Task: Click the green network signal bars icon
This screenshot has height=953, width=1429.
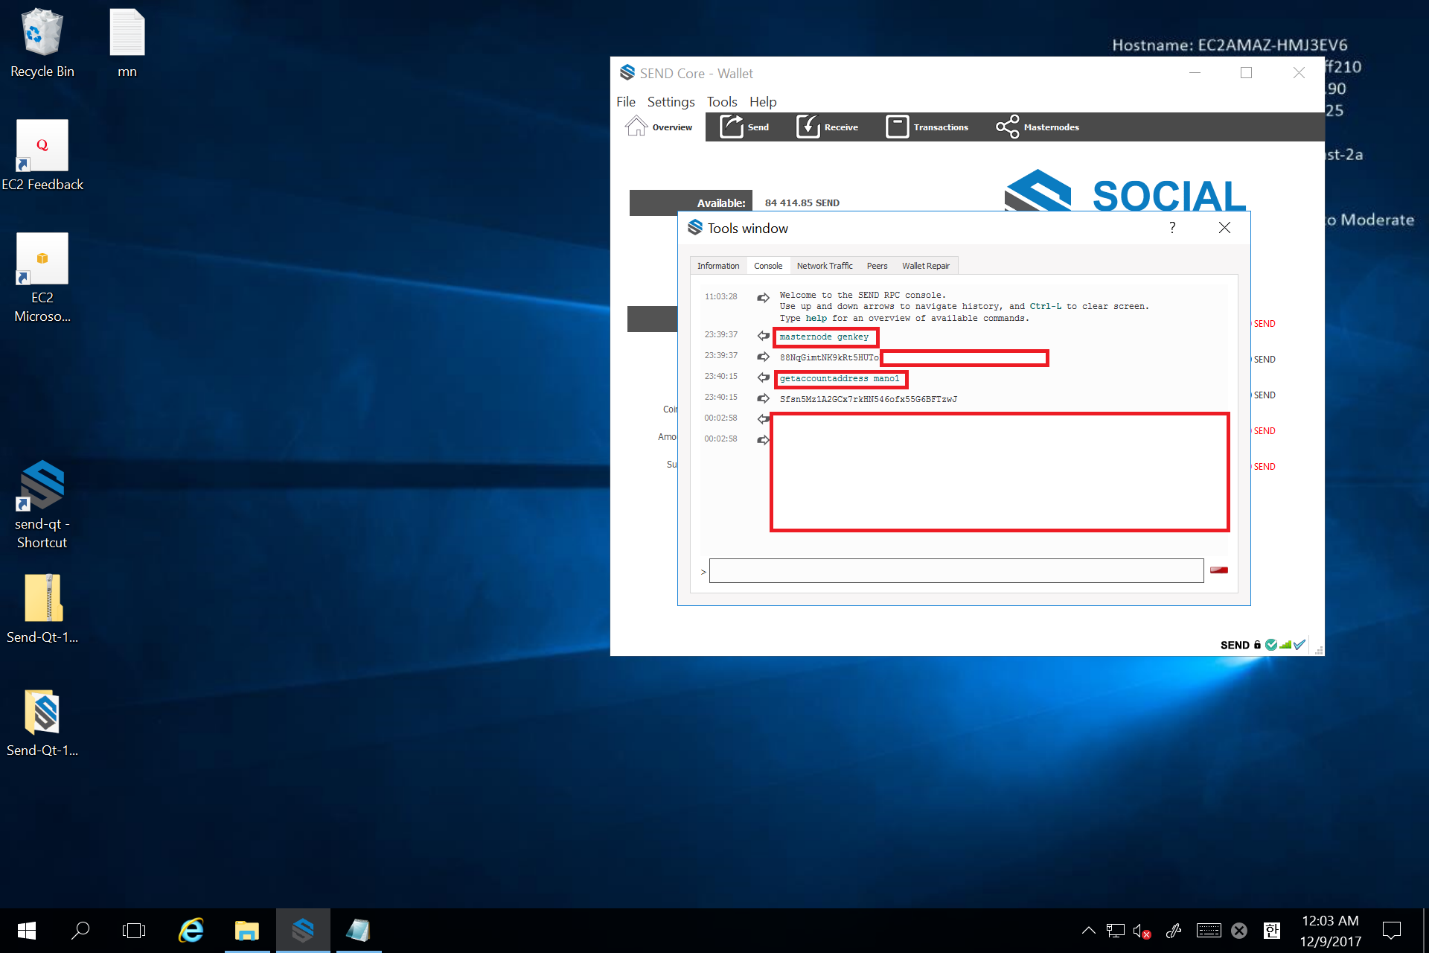Action: (1285, 645)
